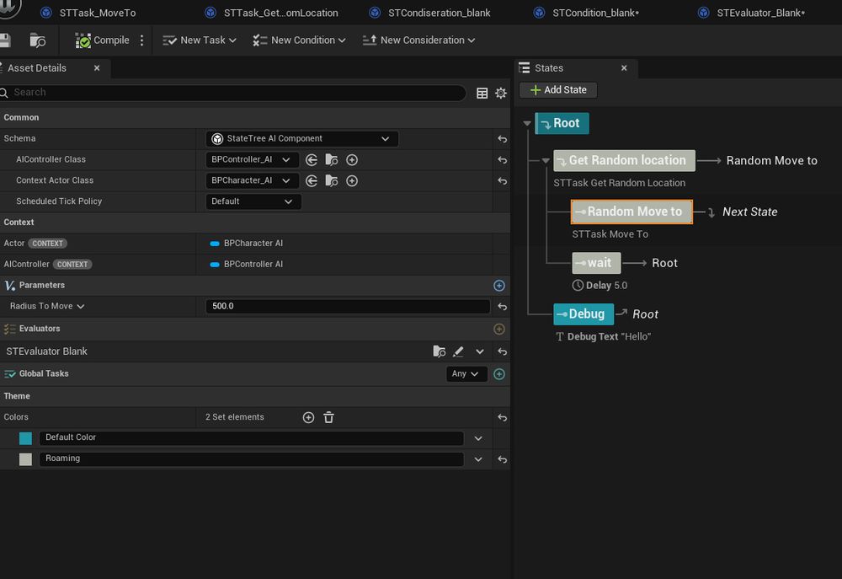The image size is (842, 579).
Task: Click the gray Roaming color swatch
Action: [x=25, y=459]
